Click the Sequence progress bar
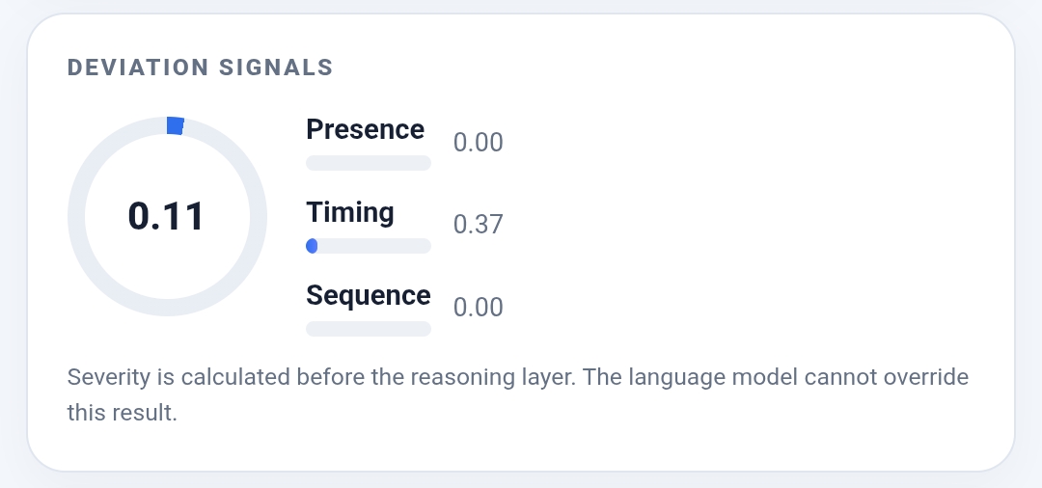The image size is (1042, 488). tap(369, 329)
